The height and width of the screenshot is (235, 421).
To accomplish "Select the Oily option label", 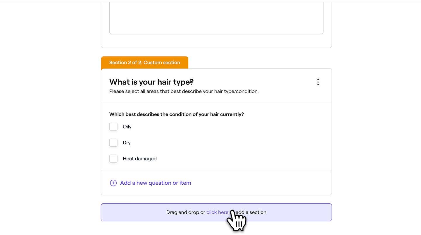I will [x=127, y=127].
